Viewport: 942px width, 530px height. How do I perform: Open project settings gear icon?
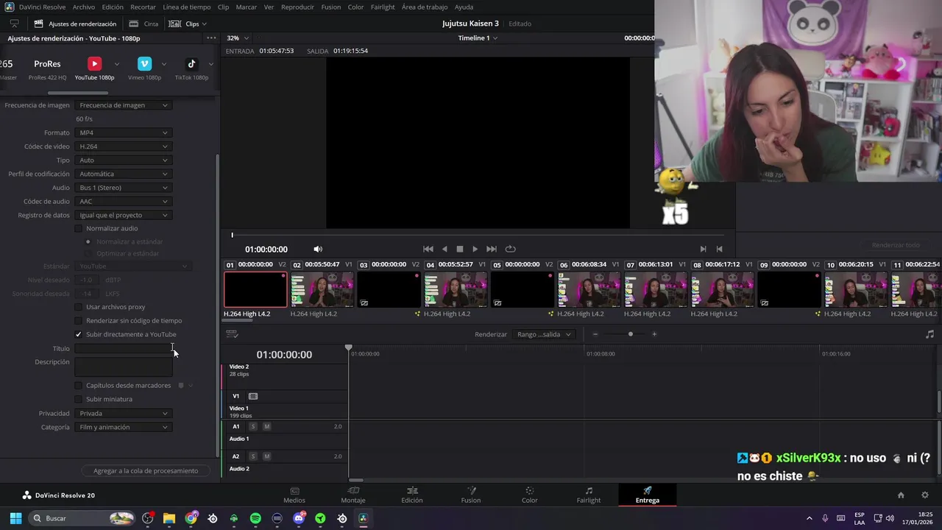925,495
